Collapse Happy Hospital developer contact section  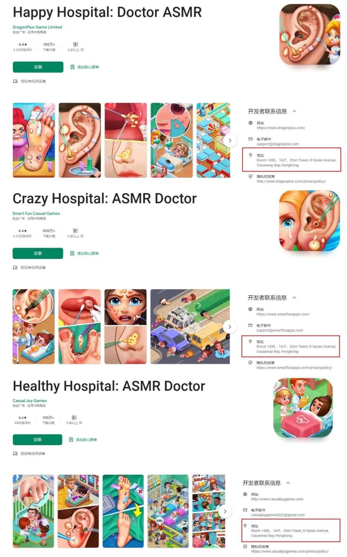(295, 111)
